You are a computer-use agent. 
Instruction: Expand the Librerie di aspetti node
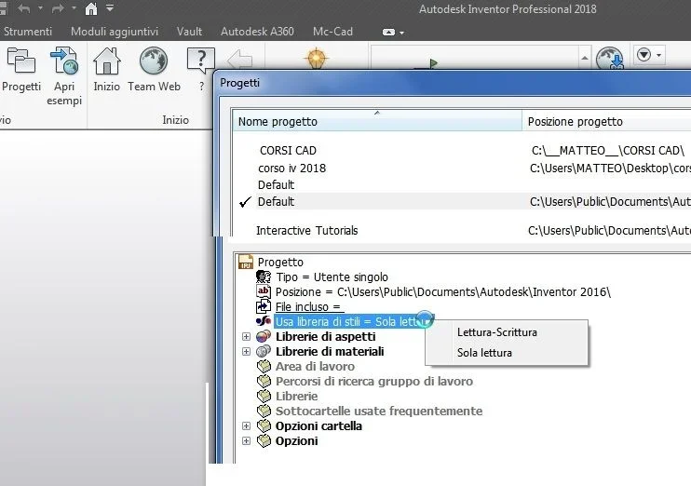[x=247, y=337]
